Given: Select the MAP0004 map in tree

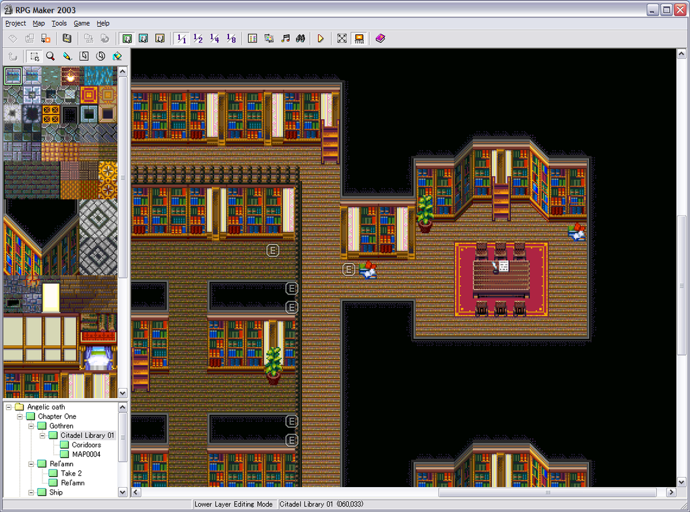Looking at the screenshot, I should [x=86, y=454].
